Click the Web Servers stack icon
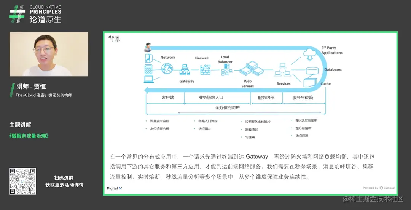This screenshot has height=210, width=411. (251, 68)
